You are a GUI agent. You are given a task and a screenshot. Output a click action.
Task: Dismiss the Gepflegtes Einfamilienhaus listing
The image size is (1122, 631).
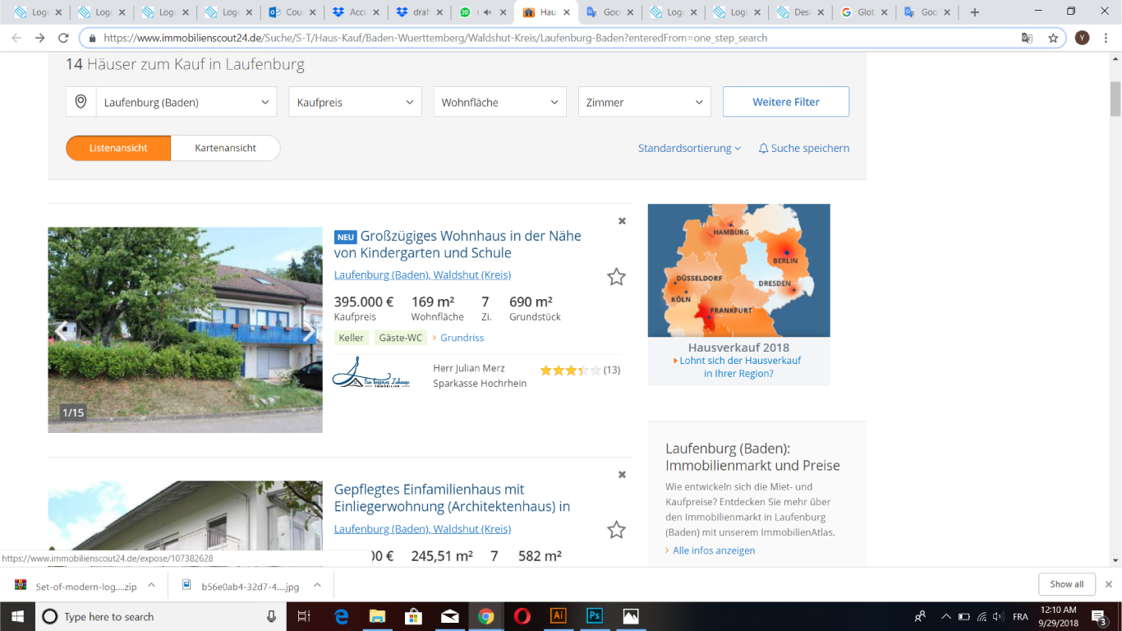tap(622, 474)
